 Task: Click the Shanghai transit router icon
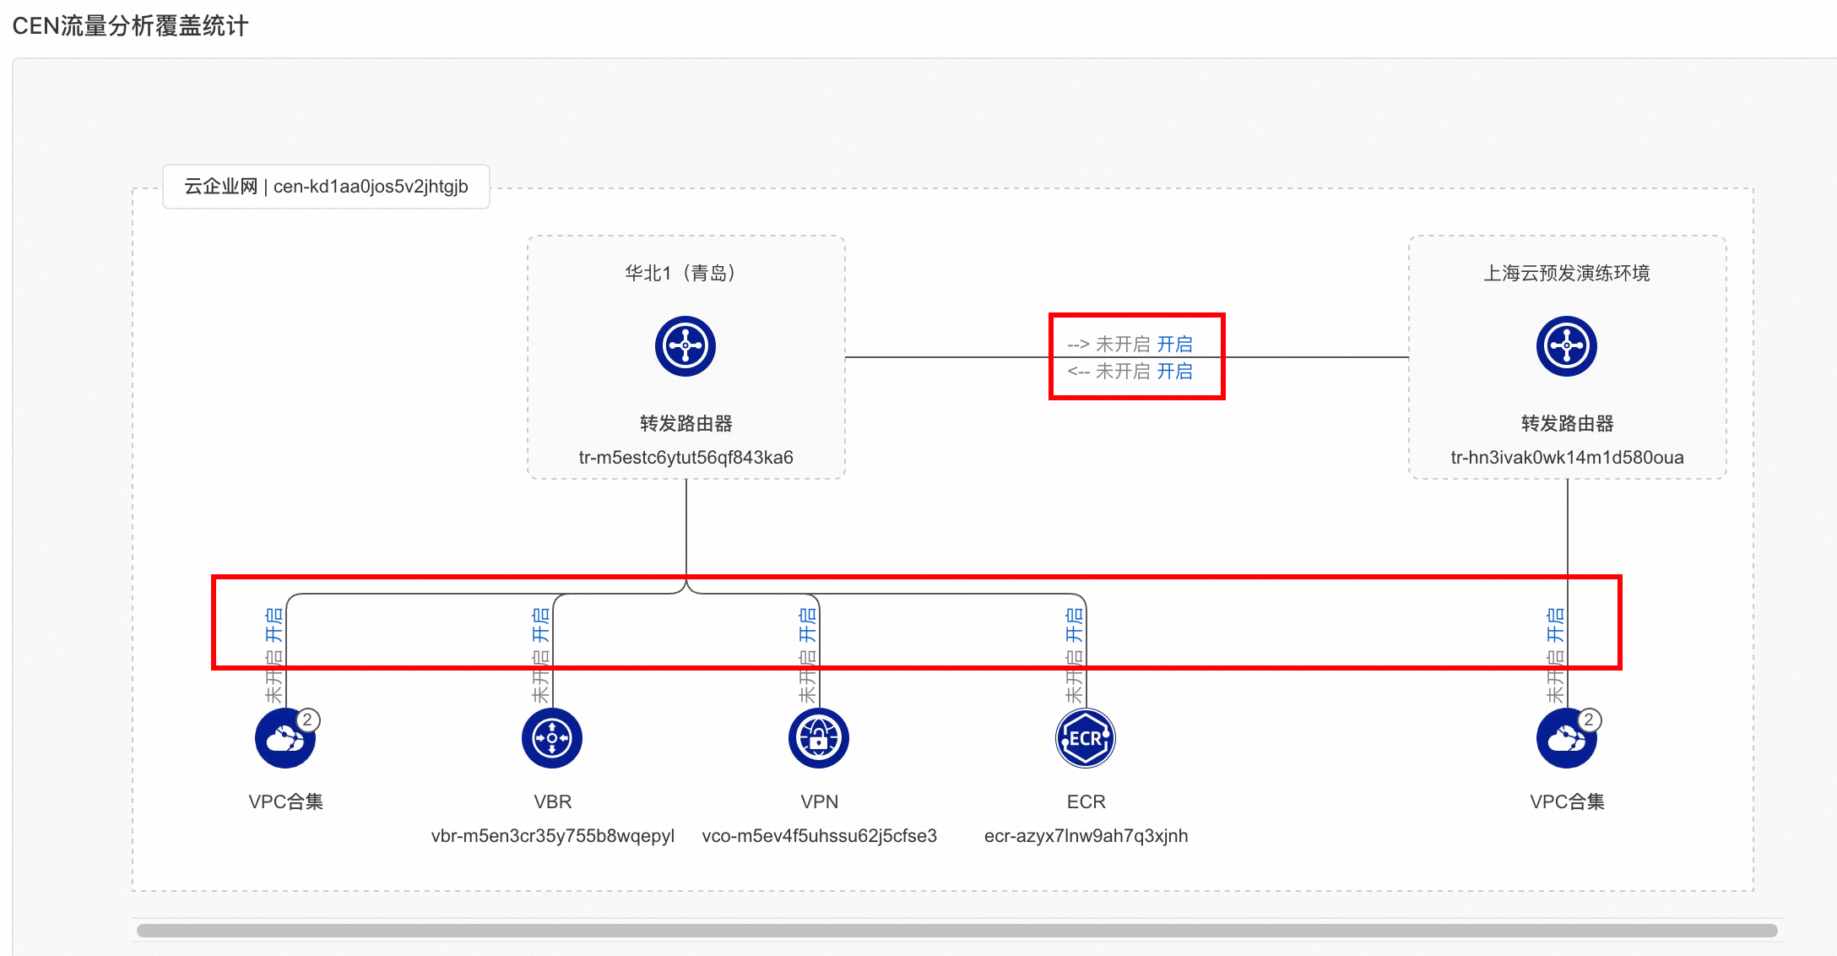[1566, 346]
